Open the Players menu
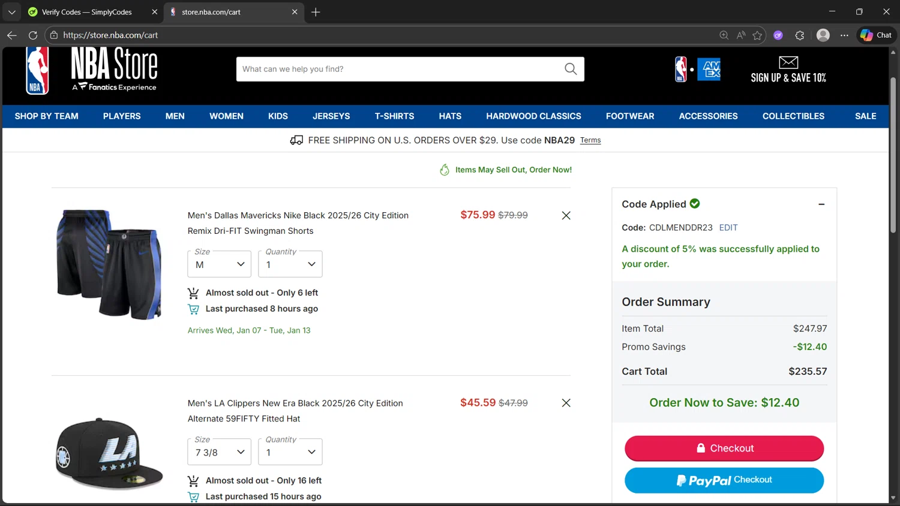The image size is (900, 506). pyautogui.click(x=122, y=116)
